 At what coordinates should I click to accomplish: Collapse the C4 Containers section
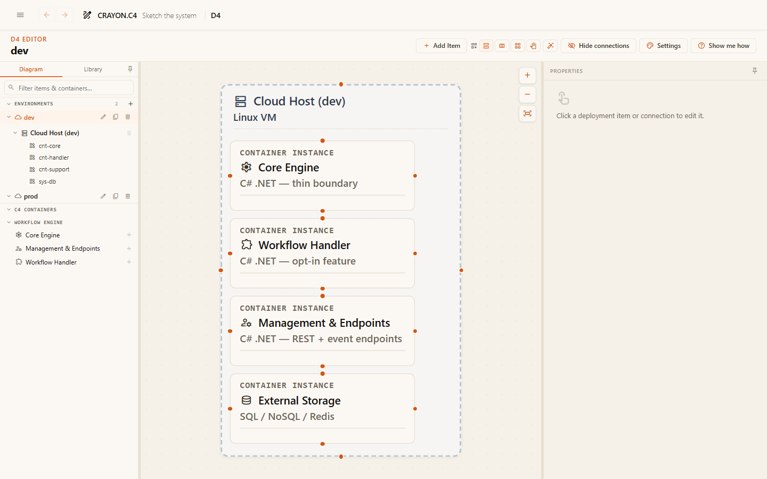(9, 210)
